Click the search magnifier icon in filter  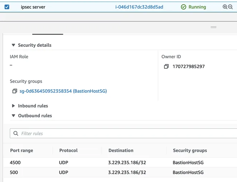pyautogui.click(x=16, y=133)
